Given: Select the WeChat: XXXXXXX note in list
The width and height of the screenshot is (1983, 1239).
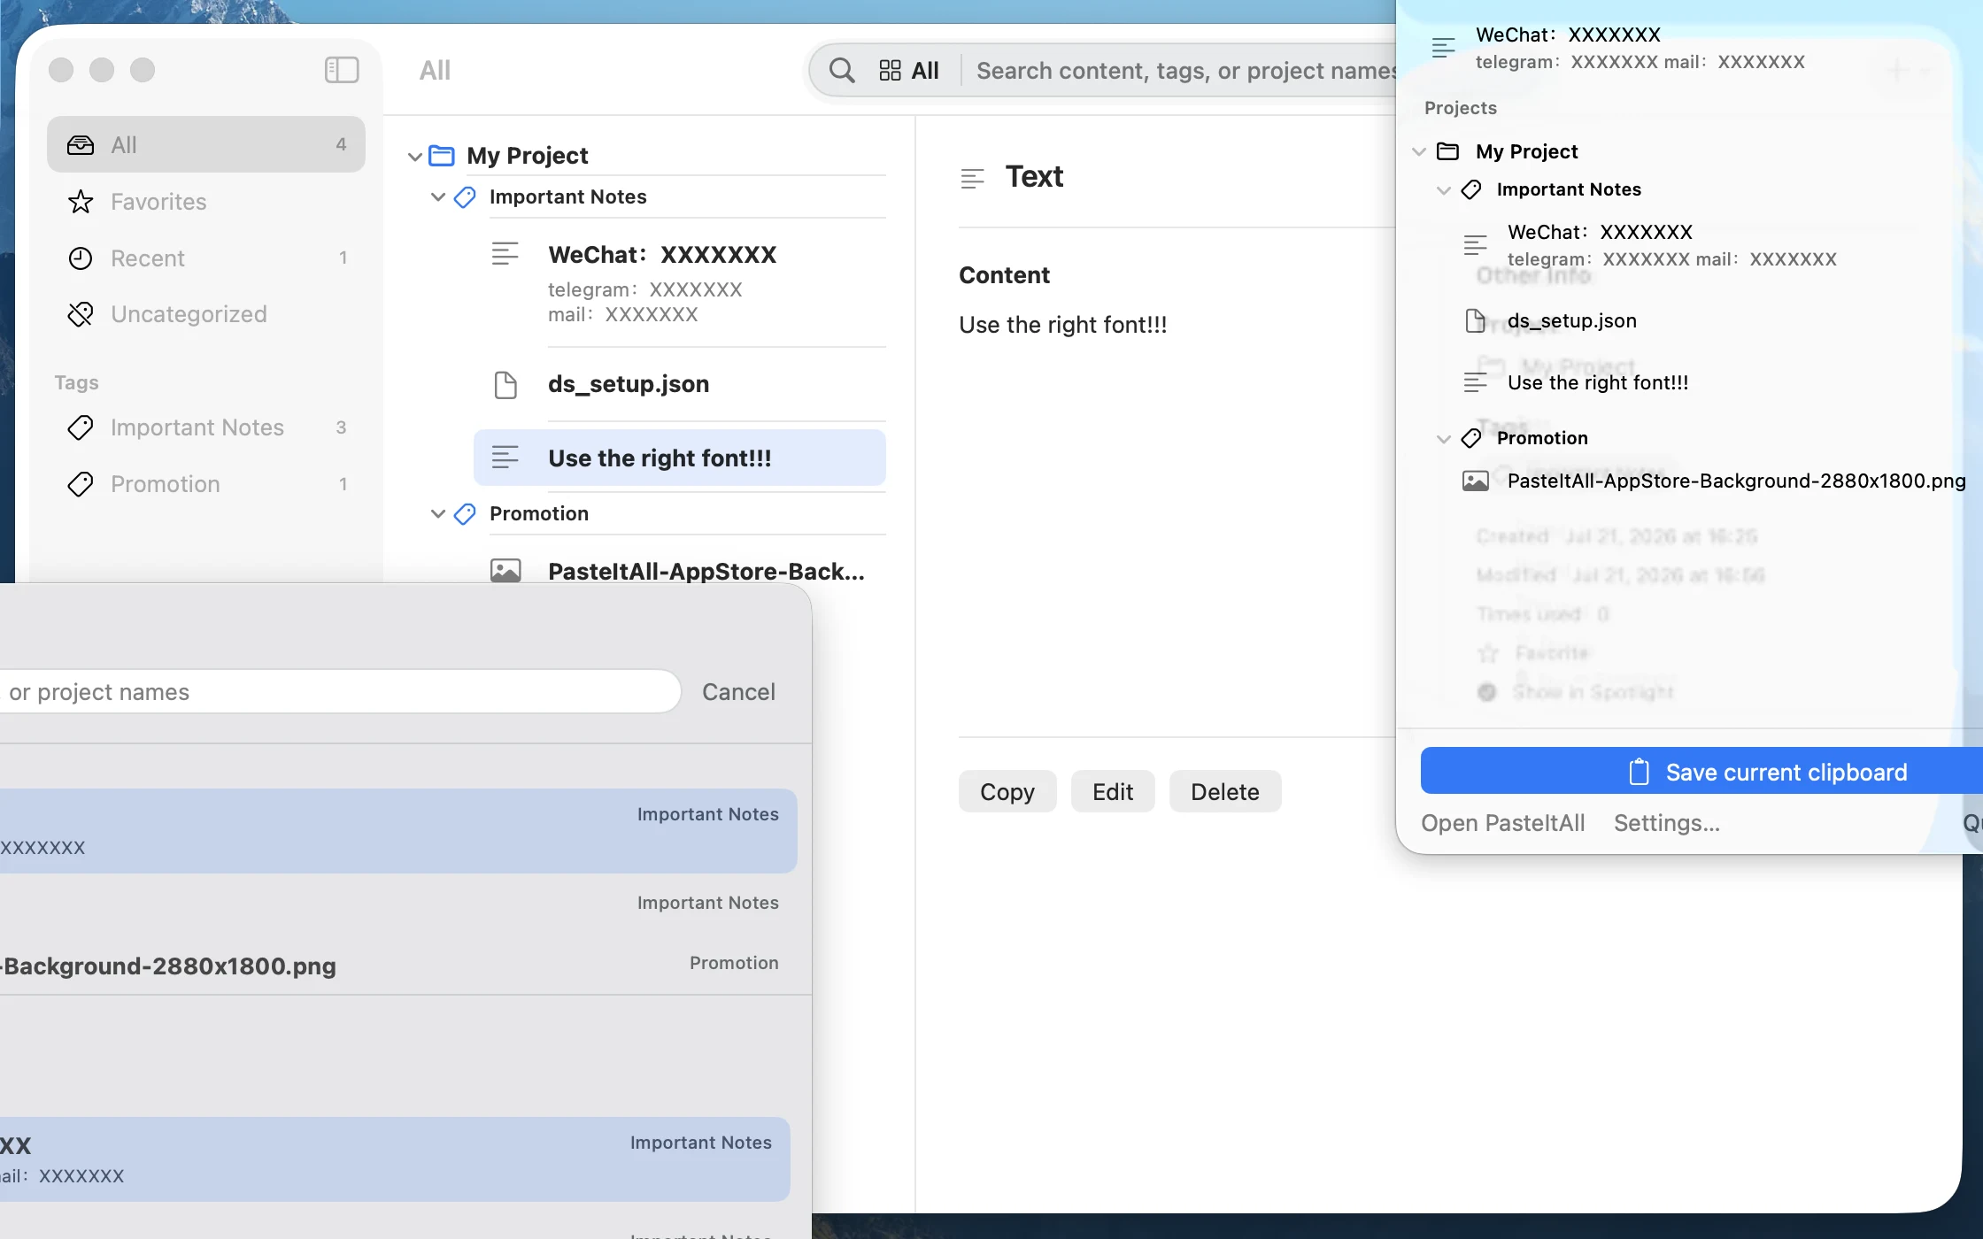Looking at the screenshot, I should tap(680, 282).
